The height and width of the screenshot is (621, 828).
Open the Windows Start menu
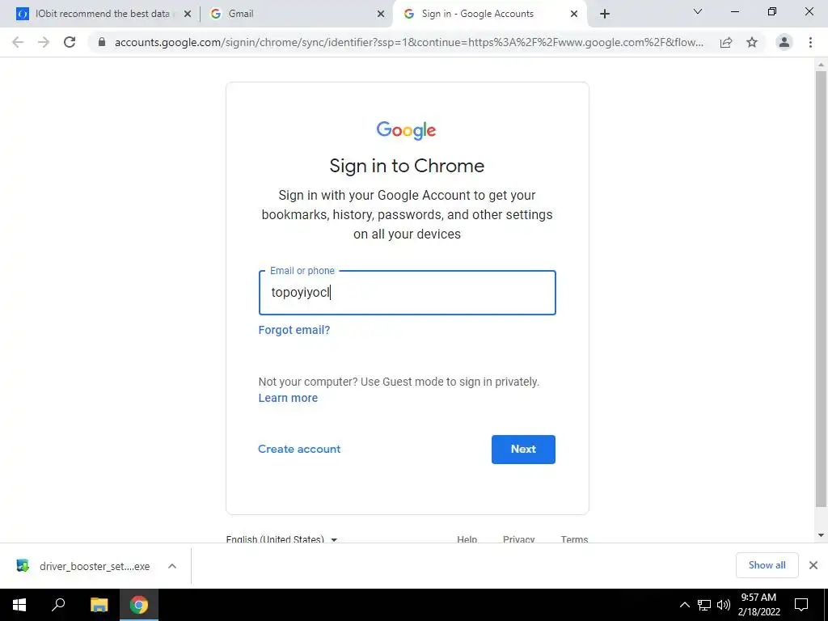(x=19, y=605)
